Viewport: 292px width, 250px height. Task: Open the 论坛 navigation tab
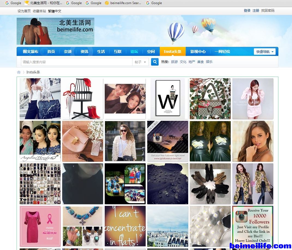pyautogui.click(x=134, y=52)
